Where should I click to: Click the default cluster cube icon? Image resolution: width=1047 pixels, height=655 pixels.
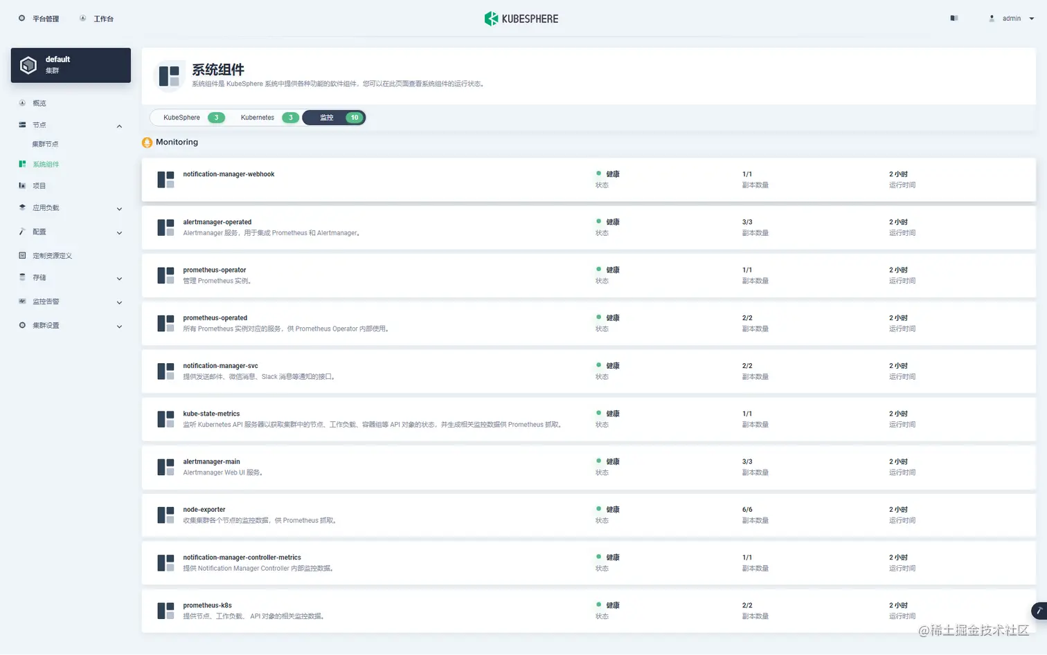(28, 65)
